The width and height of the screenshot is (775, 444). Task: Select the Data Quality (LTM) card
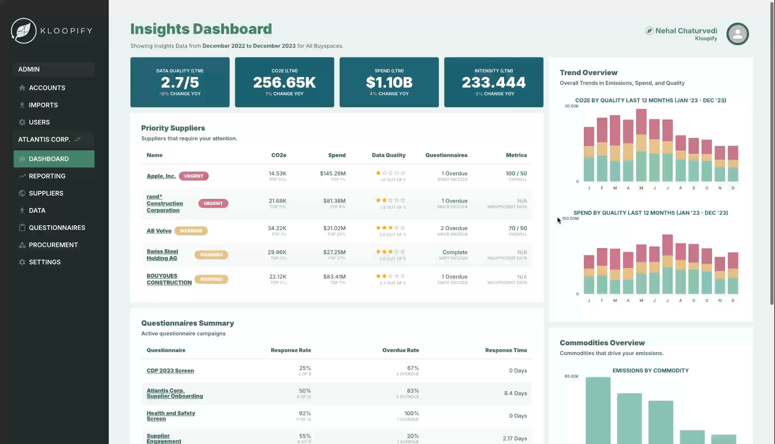point(180,82)
